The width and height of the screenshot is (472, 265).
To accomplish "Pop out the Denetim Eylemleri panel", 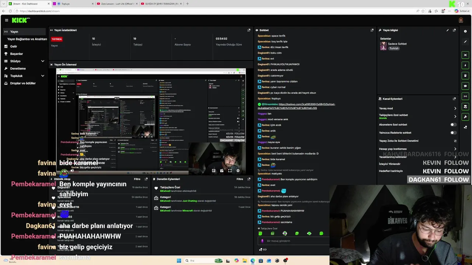I will pyautogui.click(x=249, y=179).
